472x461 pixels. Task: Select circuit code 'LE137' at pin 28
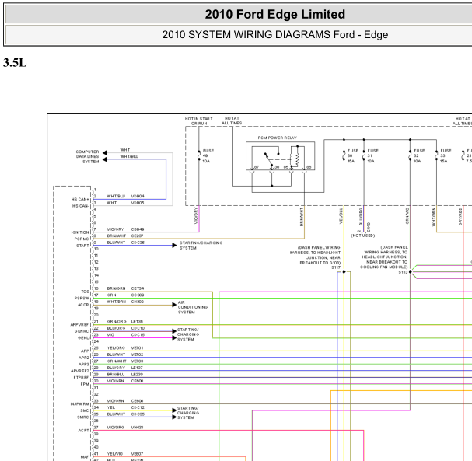[x=137, y=368]
